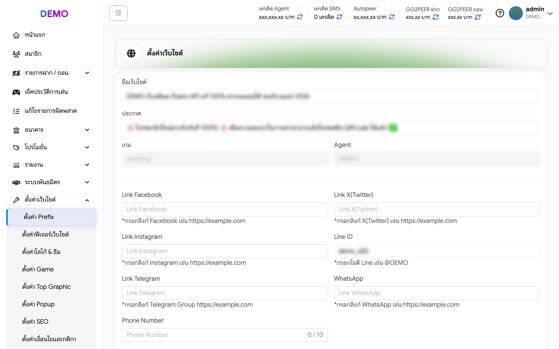The image size is (559, 349).
Task: Open ตั้งค่า Game submenu item
Action: (51, 270)
